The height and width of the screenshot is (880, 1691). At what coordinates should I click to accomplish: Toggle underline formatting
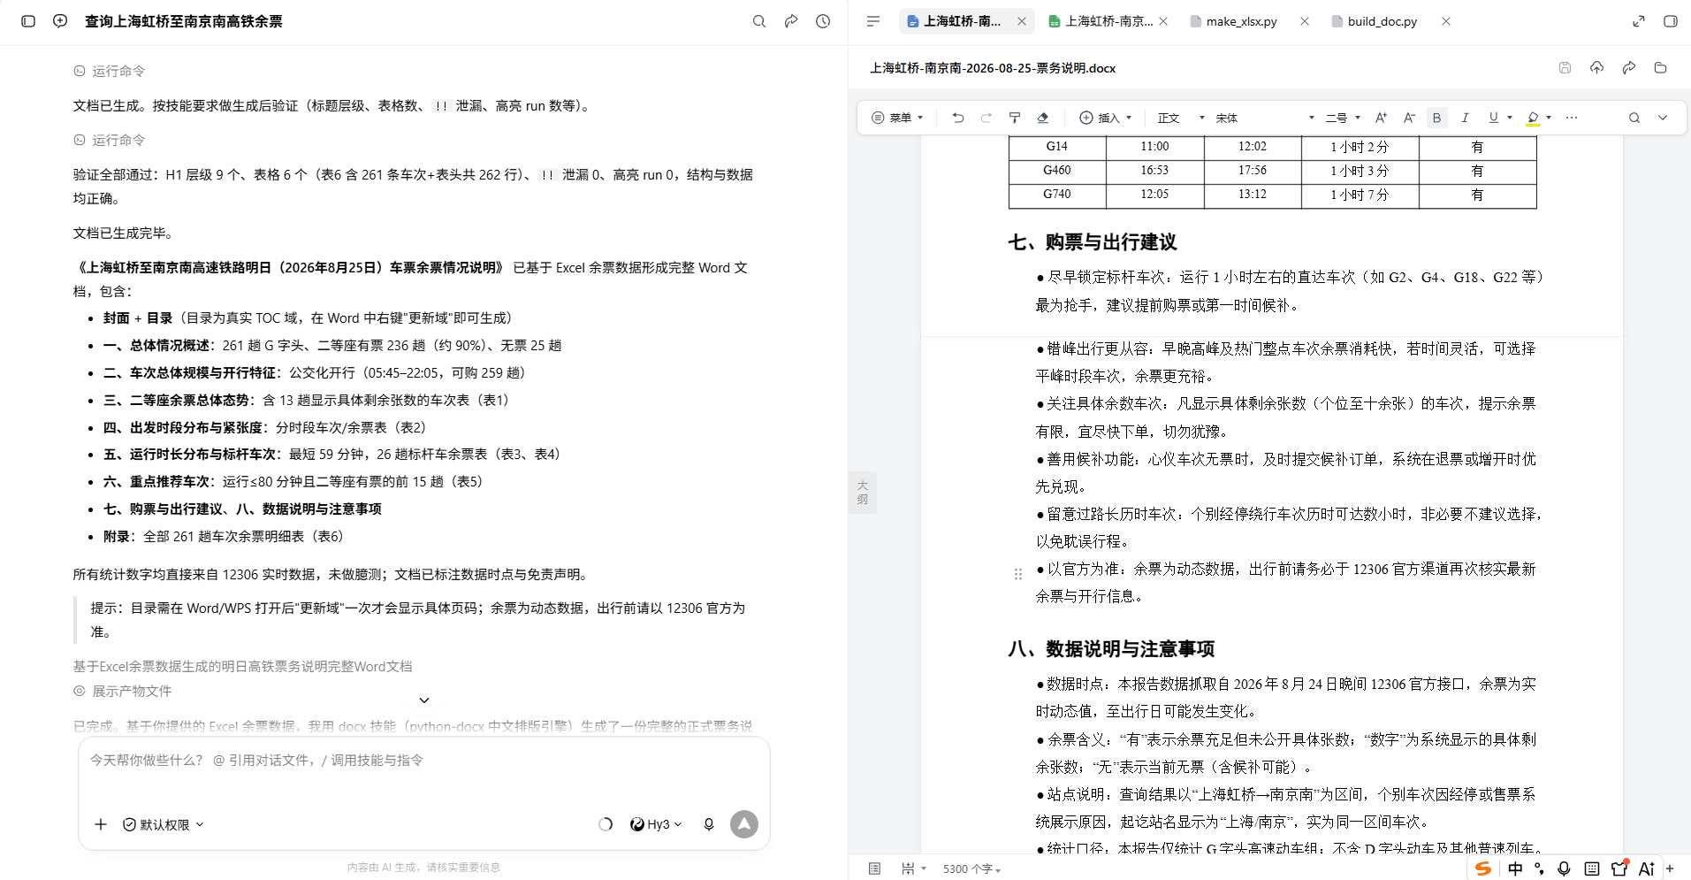pos(1493,118)
